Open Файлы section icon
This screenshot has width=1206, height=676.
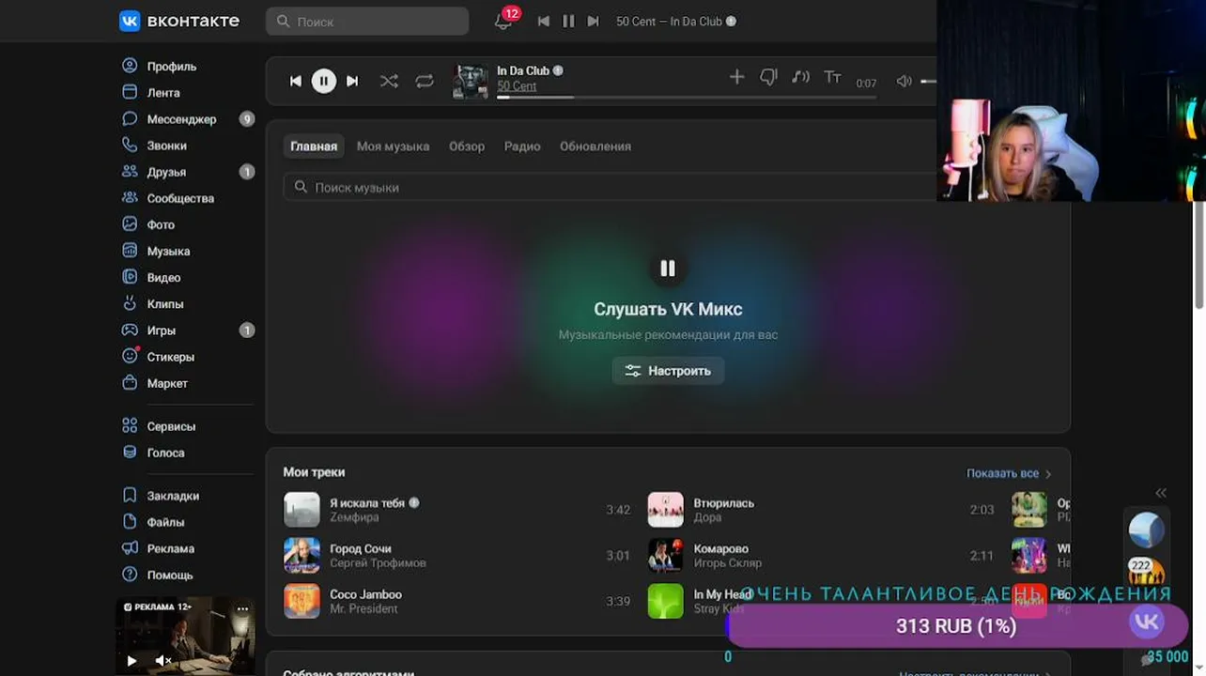[x=131, y=522]
